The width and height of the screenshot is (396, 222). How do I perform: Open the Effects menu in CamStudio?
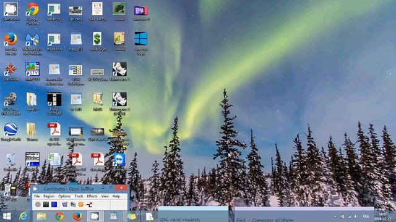(x=92, y=196)
